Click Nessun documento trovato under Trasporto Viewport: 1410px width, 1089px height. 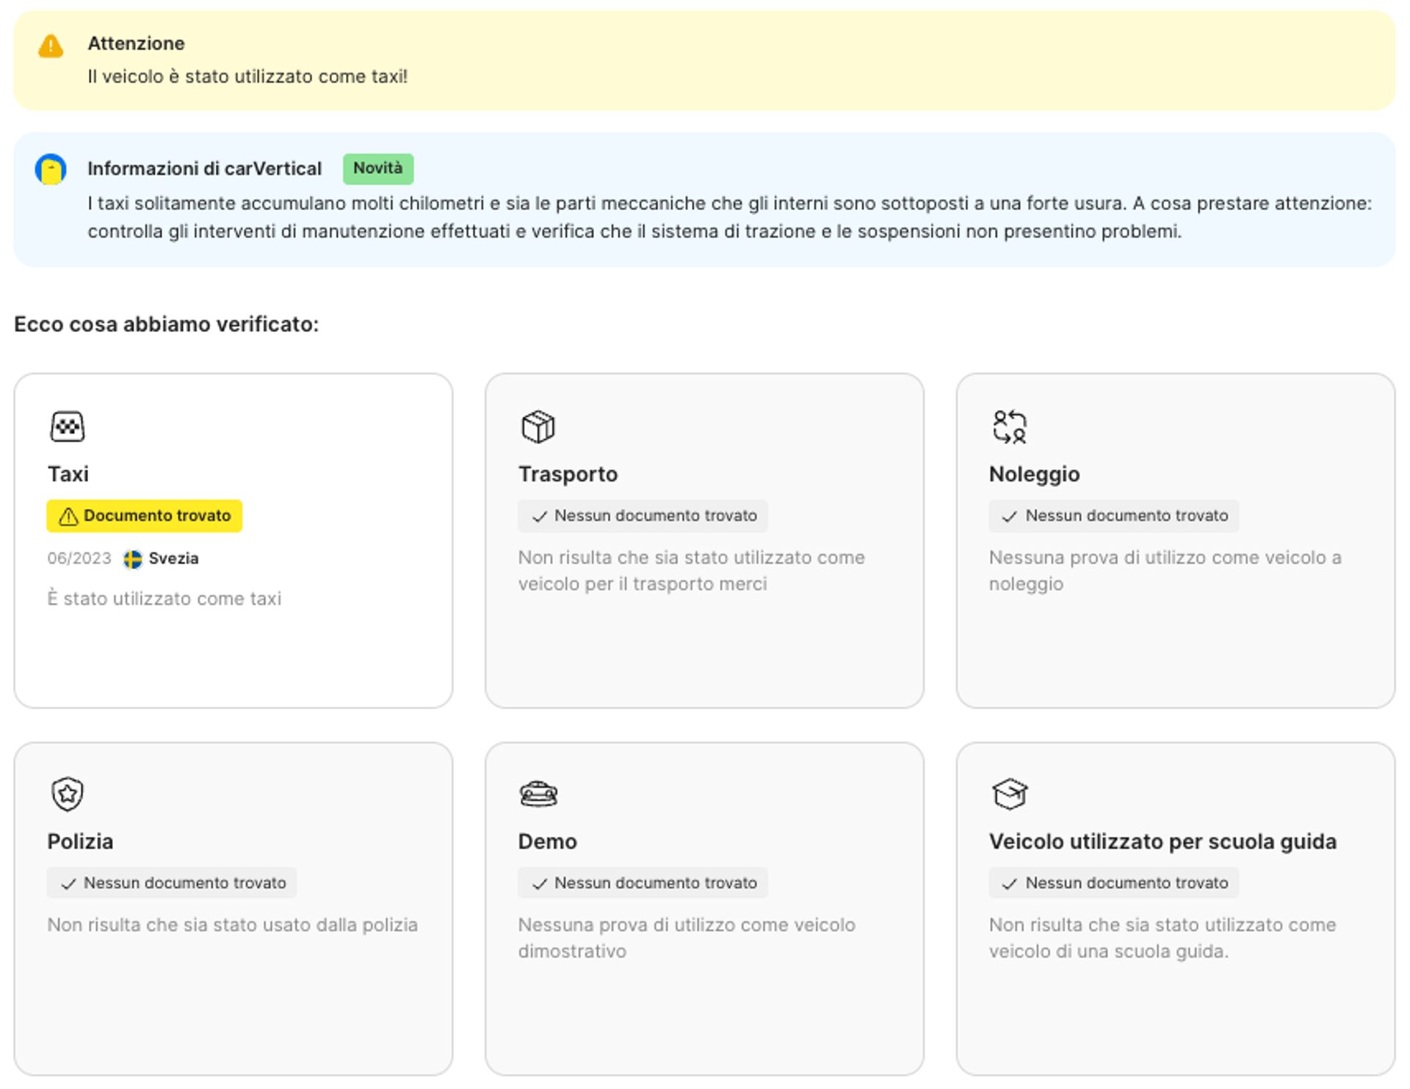click(x=643, y=516)
